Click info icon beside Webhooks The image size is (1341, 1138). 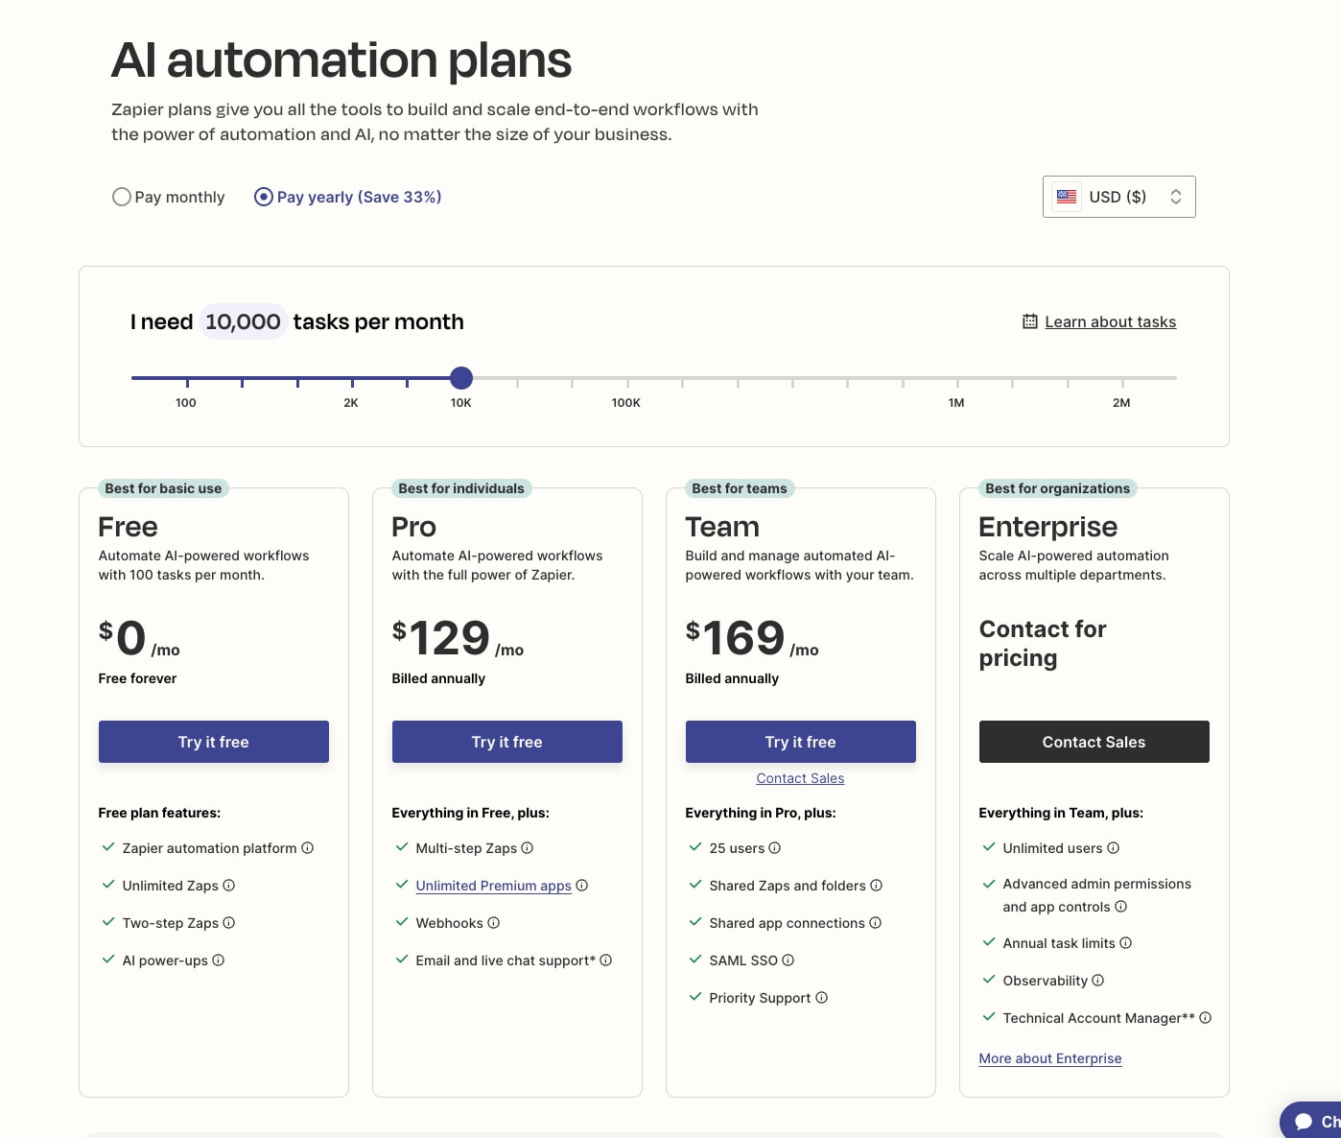(494, 923)
